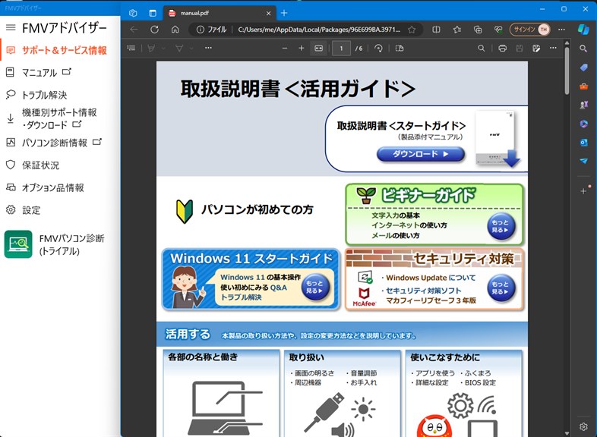Rotate the PDF page
Viewport: 597px width, 437px height.
[x=378, y=49]
